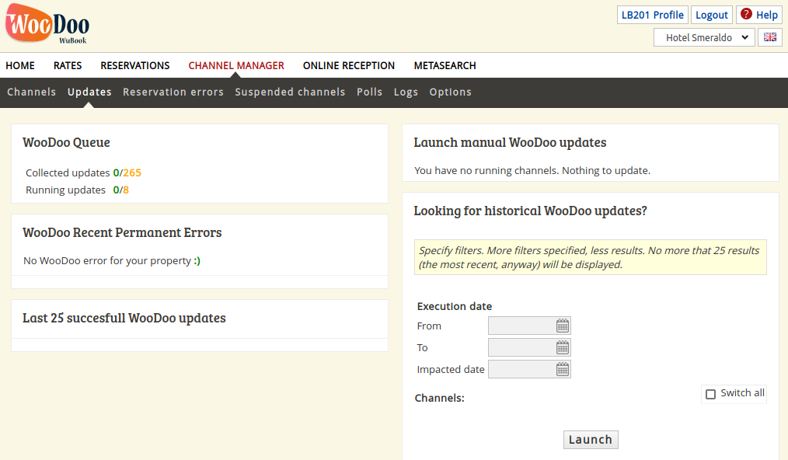788x460 pixels.
Task: Open the Suspended channels sub-tab
Action: click(x=290, y=92)
